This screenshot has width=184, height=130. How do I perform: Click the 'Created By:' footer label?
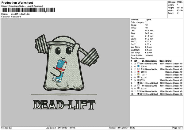[6, 128]
